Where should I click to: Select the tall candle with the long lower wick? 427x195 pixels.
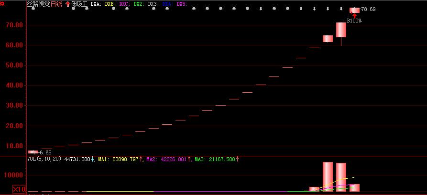pyautogui.click(x=341, y=30)
